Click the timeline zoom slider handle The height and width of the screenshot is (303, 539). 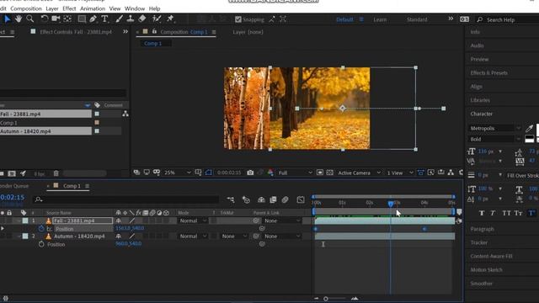326,299
